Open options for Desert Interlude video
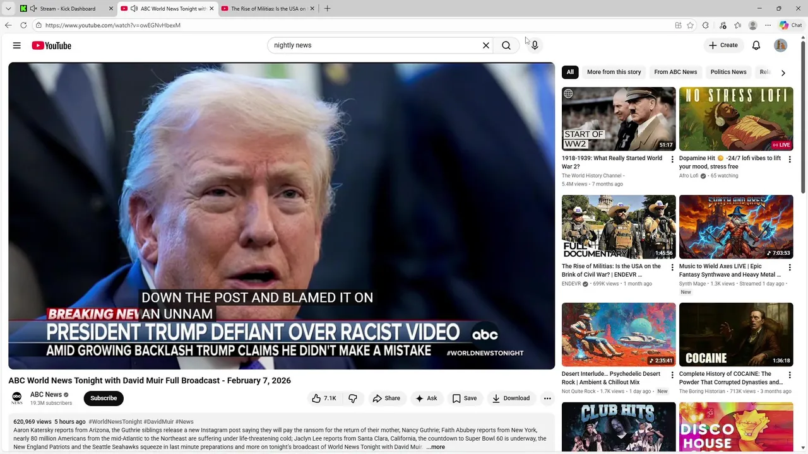This screenshot has height=454, width=808. pos(672,375)
